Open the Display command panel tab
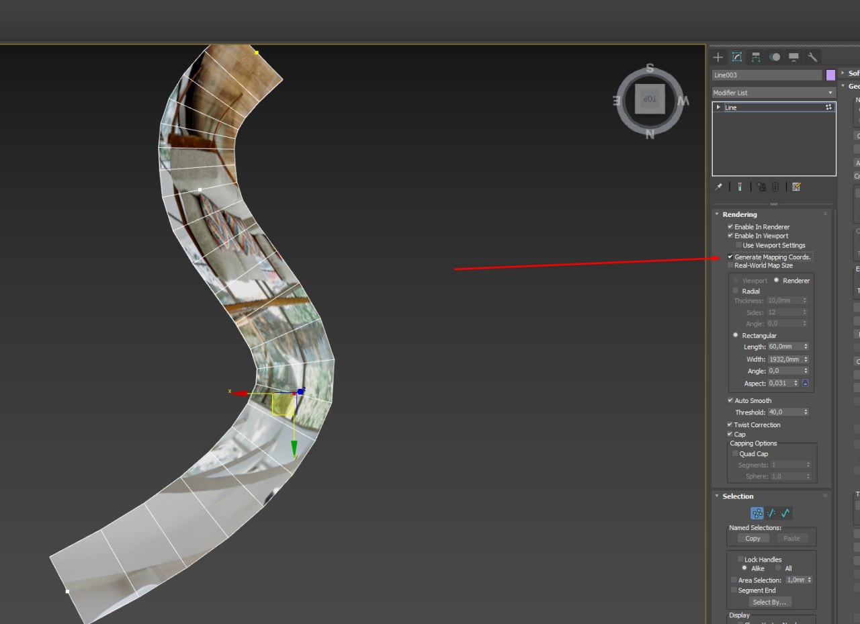Viewport: 860px width, 624px height. click(x=793, y=57)
